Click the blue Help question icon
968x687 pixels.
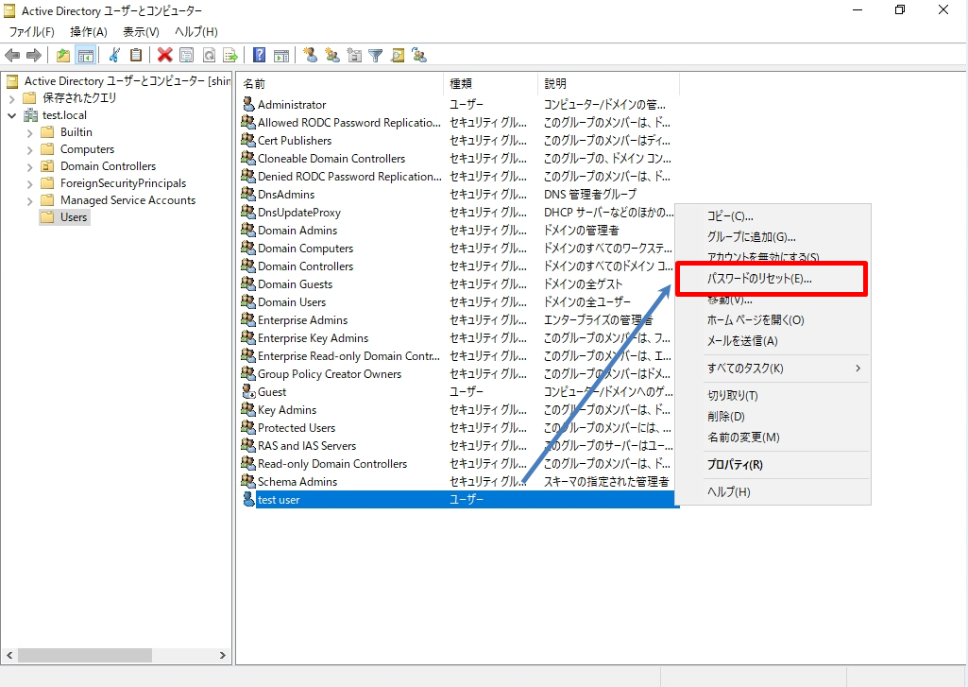click(260, 56)
